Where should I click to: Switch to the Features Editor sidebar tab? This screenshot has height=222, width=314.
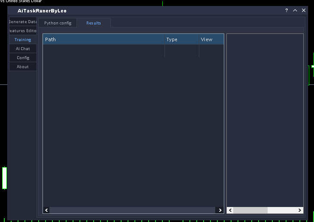pos(23,31)
